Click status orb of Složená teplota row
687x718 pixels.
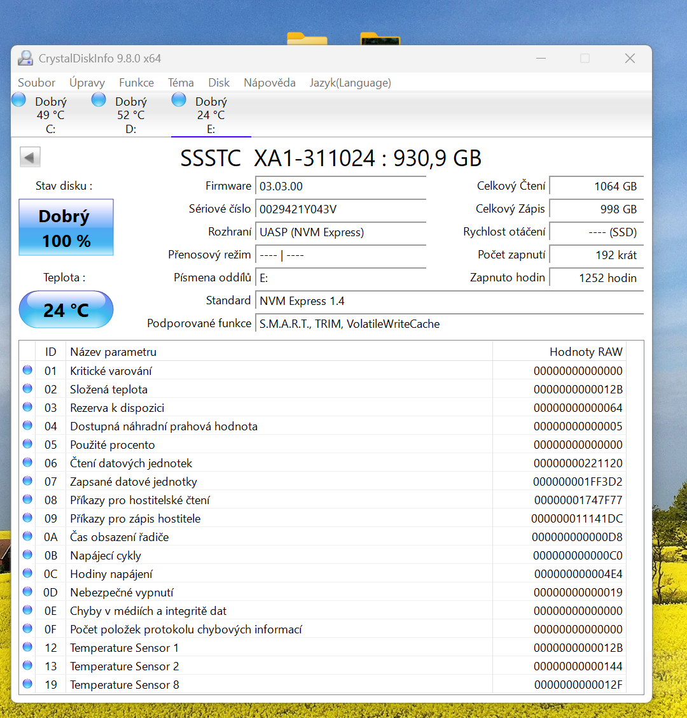[27, 388]
